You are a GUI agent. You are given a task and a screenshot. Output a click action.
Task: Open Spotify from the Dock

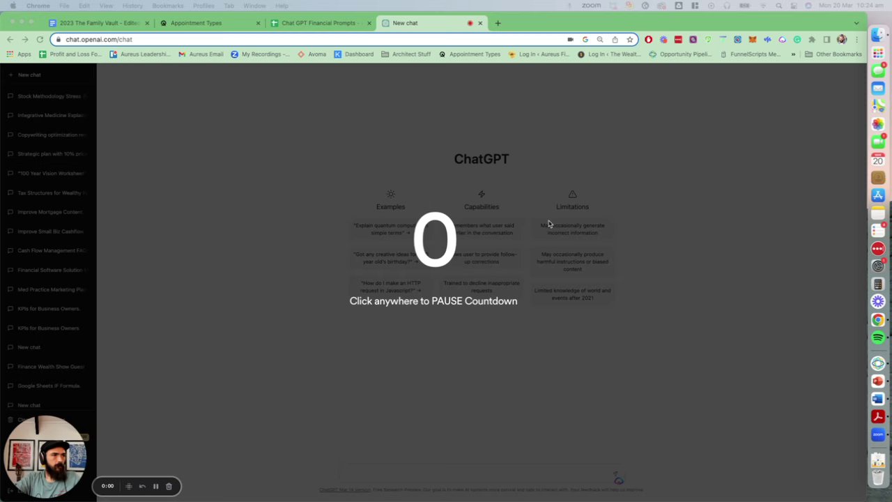point(878,337)
